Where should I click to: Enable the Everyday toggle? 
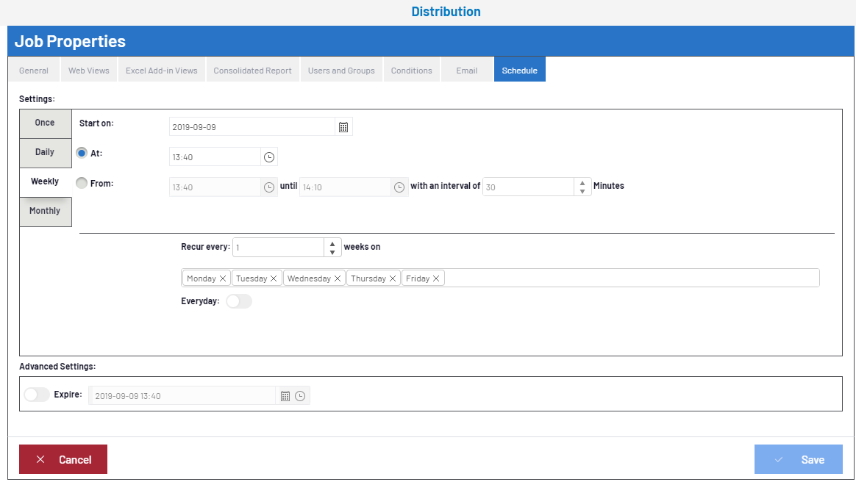[238, 301]
